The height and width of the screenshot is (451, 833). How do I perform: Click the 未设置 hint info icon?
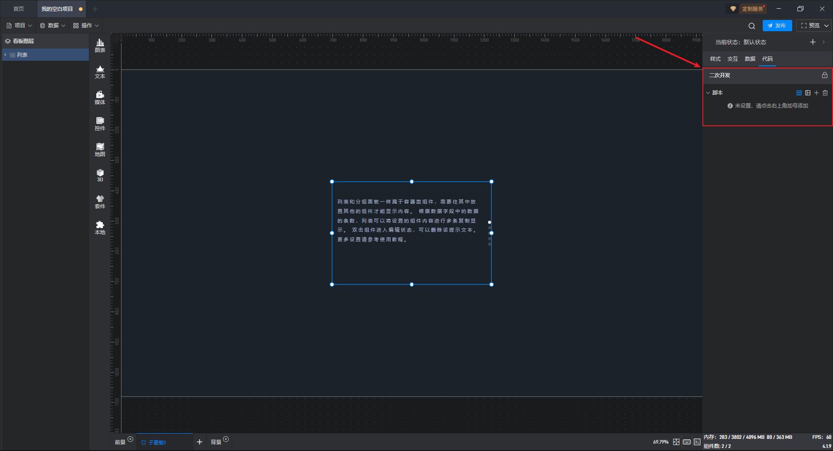(x=730, y=106)
